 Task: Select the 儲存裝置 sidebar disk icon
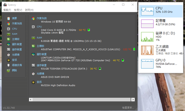(x=8, y=50)
